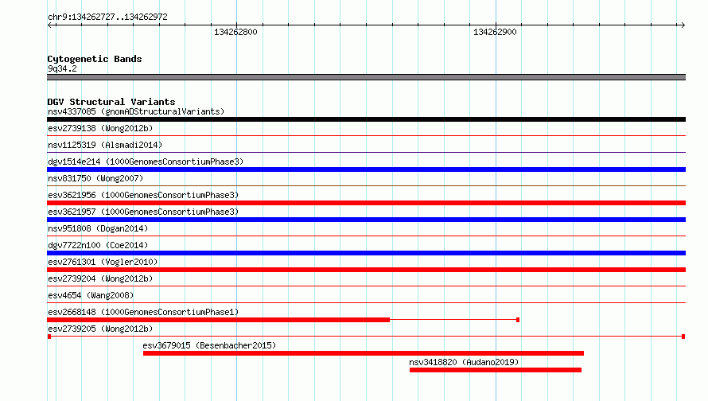Click the red esv2761301 variant bar
This screenshot has height=401, width=708.
tap(366, 270)
